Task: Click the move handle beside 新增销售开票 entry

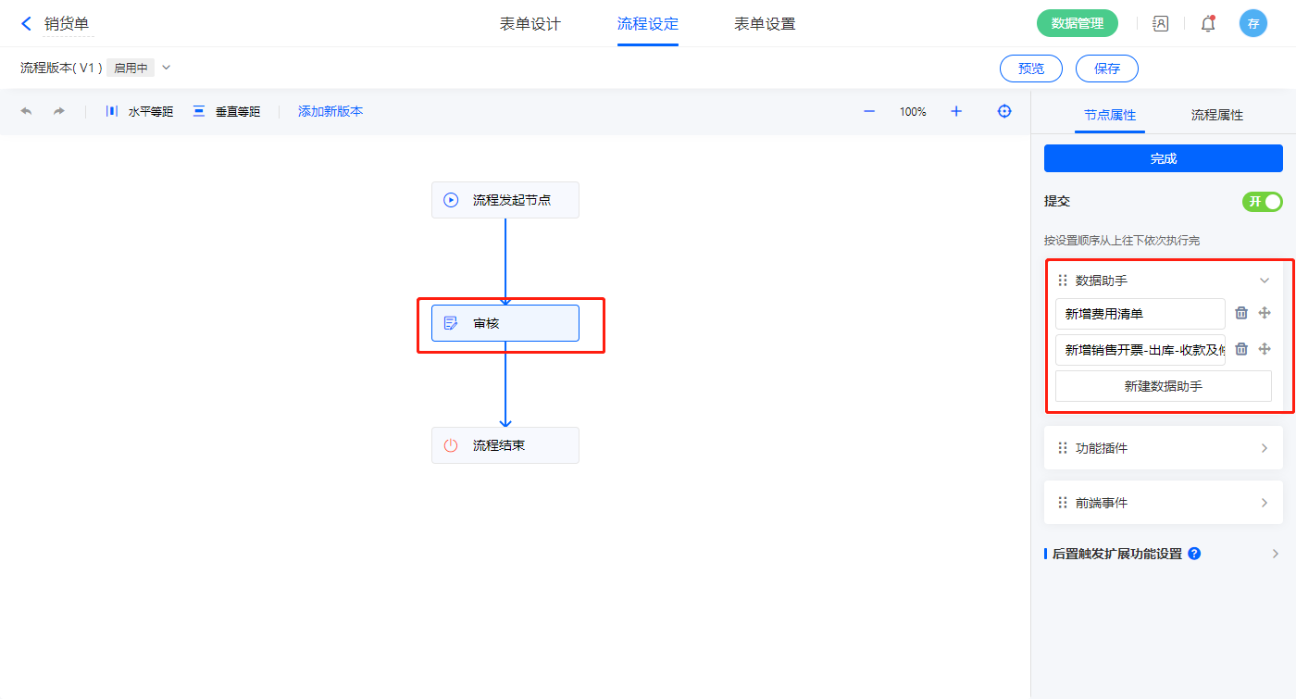Action: 1265,349
